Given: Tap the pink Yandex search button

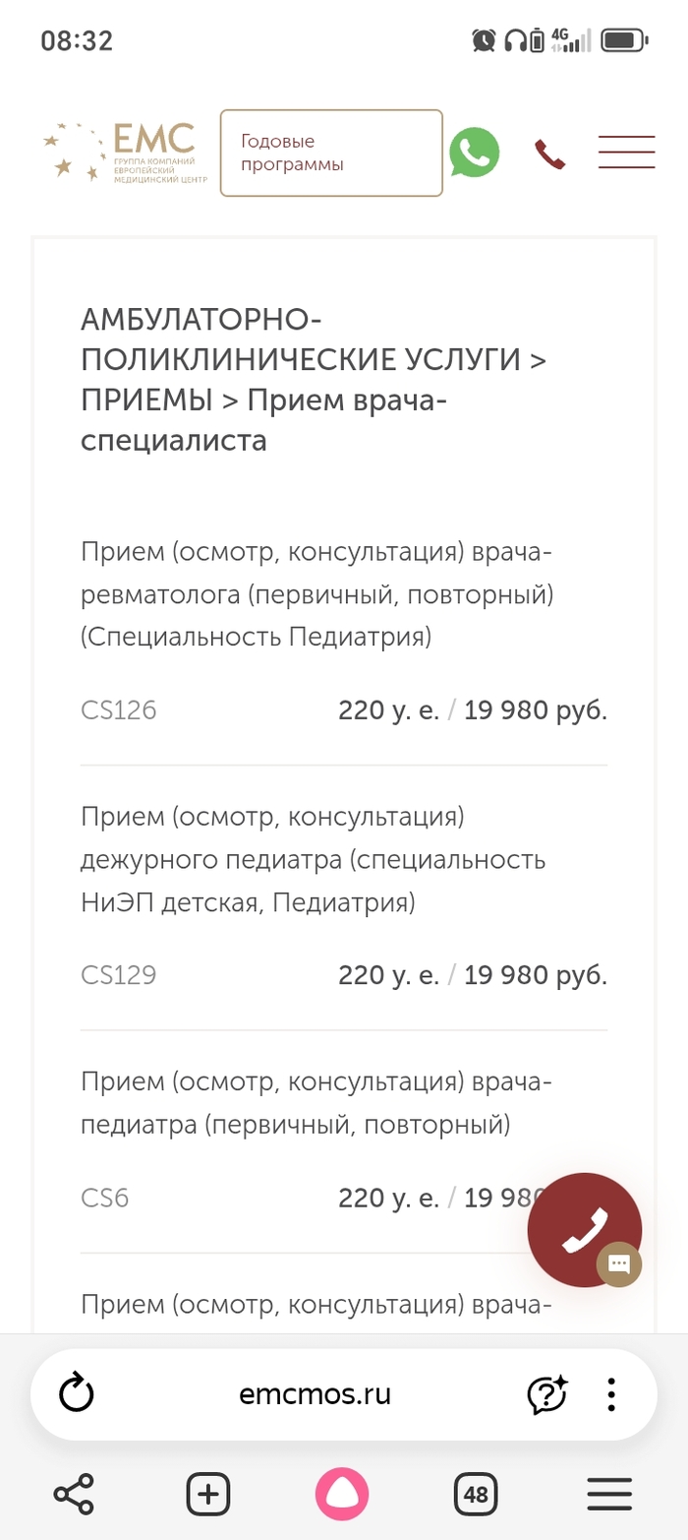Looking at the screenshot, I should [342, 1494].
